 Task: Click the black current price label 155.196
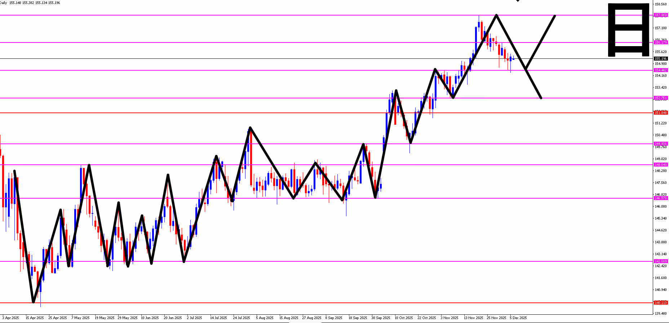pos(661,58)
